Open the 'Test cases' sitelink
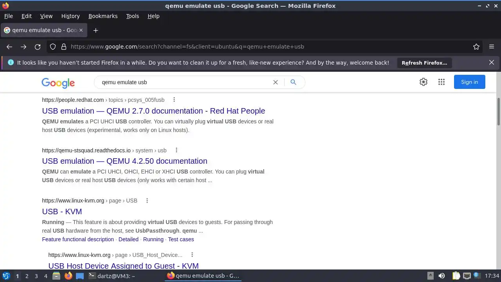 [x=181, y=239]
